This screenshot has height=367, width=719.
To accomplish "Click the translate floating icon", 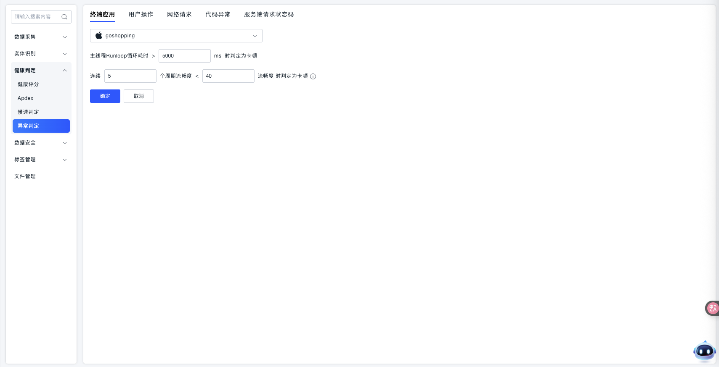I will (712, 308).
